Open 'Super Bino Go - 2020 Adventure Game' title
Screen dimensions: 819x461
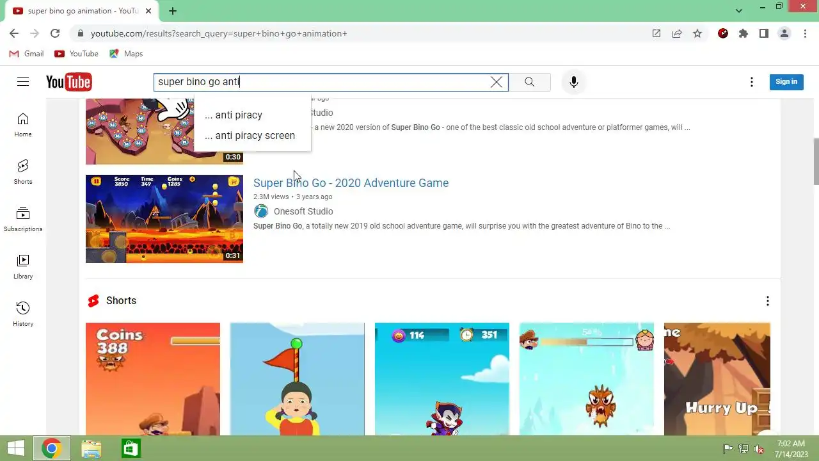[351, 183]
